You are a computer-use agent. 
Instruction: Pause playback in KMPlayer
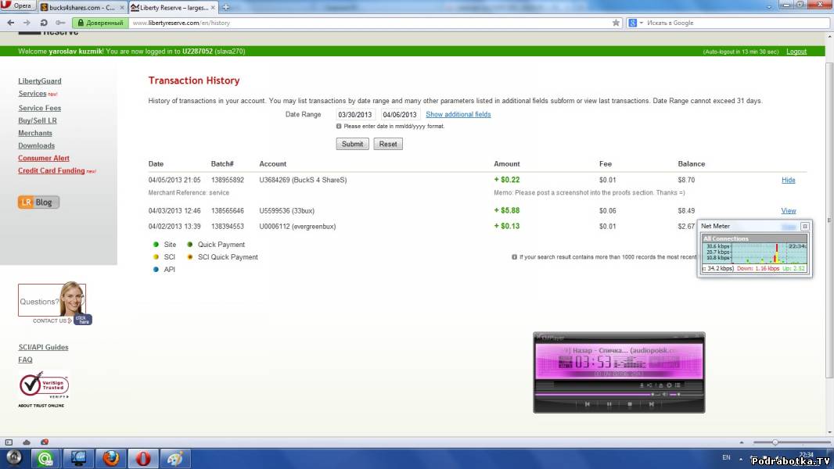(x=609, y=404)
